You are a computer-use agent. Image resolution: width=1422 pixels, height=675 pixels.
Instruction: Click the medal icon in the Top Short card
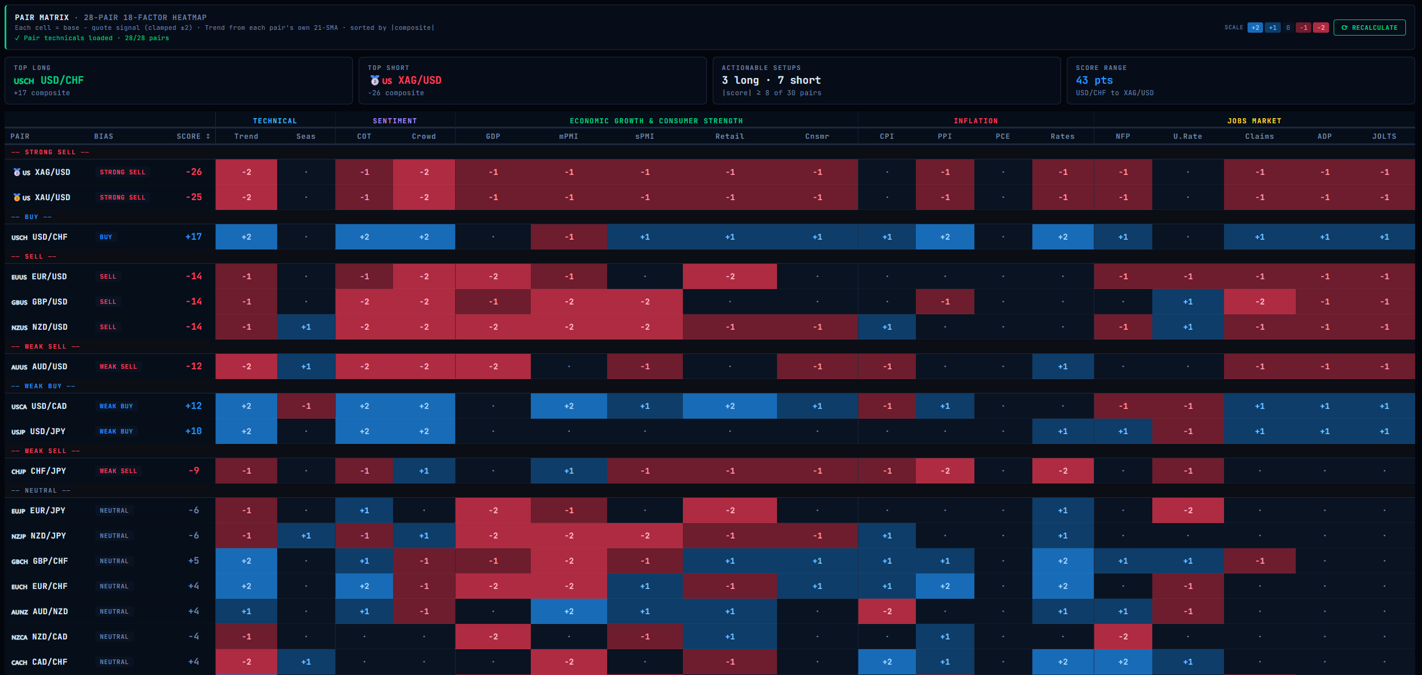click(374, 80)
